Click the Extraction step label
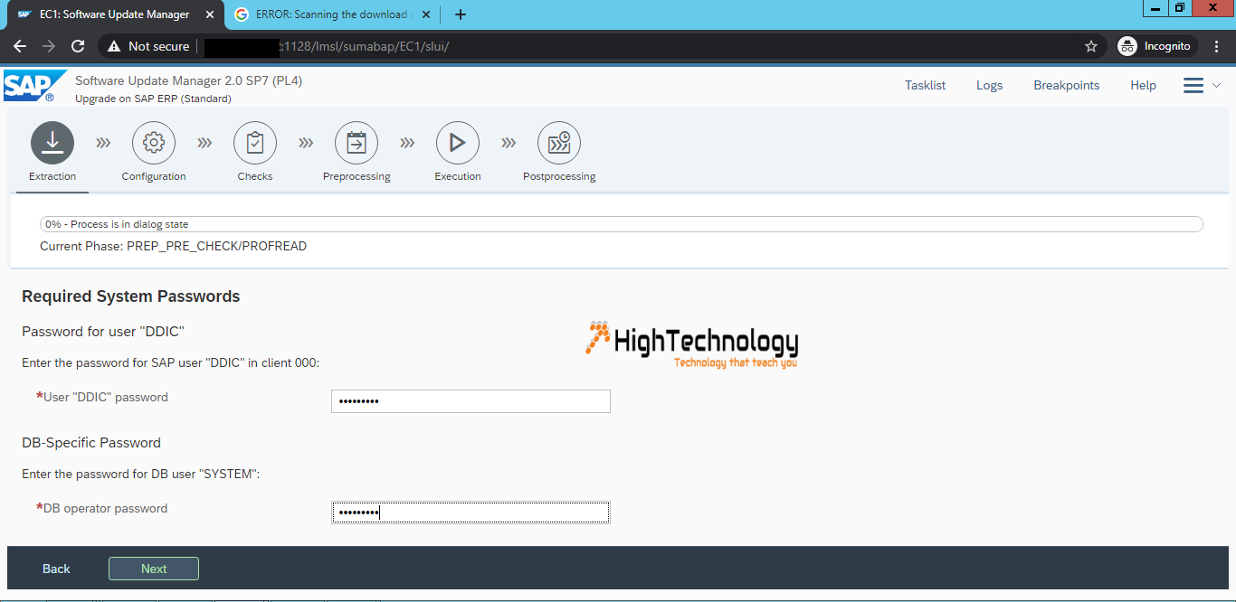Screen dimensions: 1236x602 tap(52, 176)
